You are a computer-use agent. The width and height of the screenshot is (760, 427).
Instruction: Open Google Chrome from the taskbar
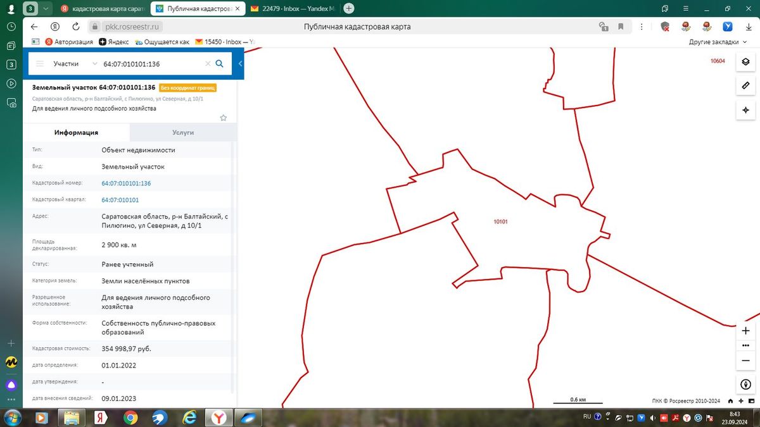pyautogui.click(x=130, y=418)
